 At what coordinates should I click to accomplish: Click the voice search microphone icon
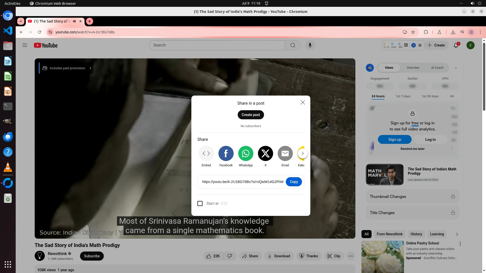coord(310,45)
